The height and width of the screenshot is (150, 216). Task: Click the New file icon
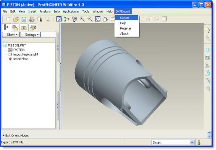pyautogui.click(x=8, y=19)
